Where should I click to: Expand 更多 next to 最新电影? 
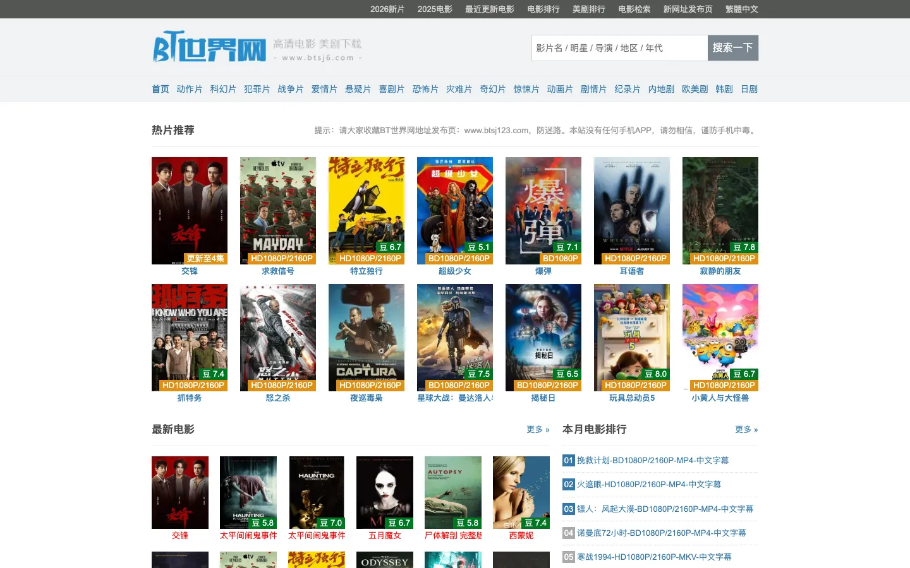tap(538, 429)
